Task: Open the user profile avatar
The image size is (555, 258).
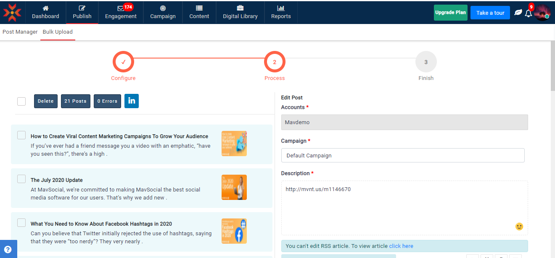Action: click(x=542, y=13)
